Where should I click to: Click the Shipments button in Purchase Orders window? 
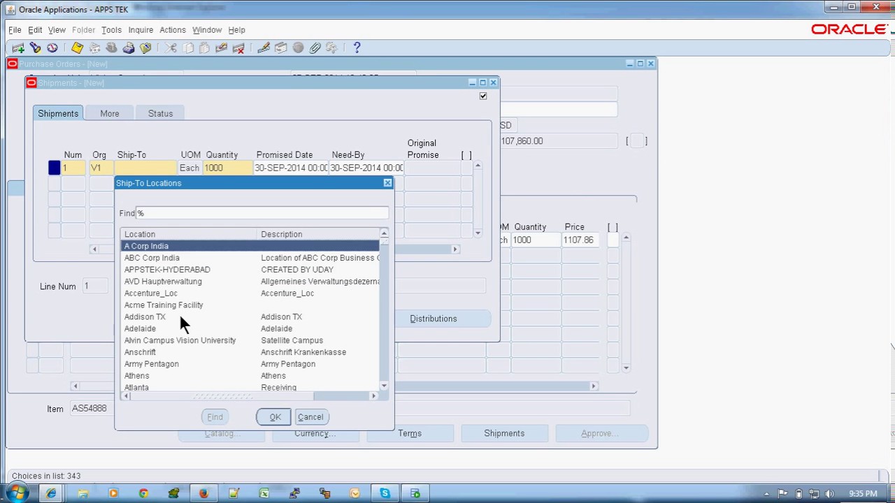click(504, 433)
